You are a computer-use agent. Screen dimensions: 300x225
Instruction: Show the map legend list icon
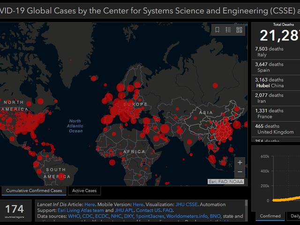coord(228,30)
